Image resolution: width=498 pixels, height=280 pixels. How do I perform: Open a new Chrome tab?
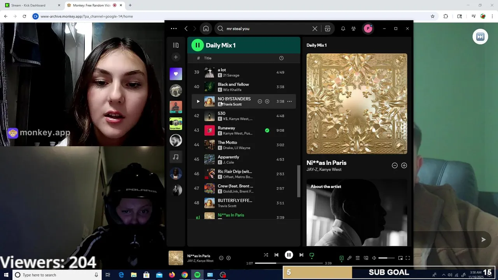pos(130,5)
